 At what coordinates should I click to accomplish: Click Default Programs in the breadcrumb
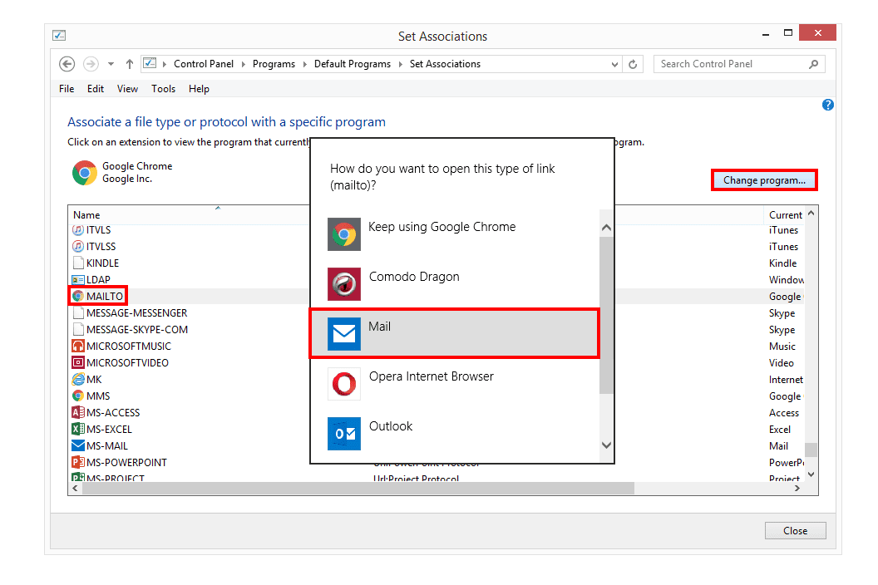tap(353, 64)
